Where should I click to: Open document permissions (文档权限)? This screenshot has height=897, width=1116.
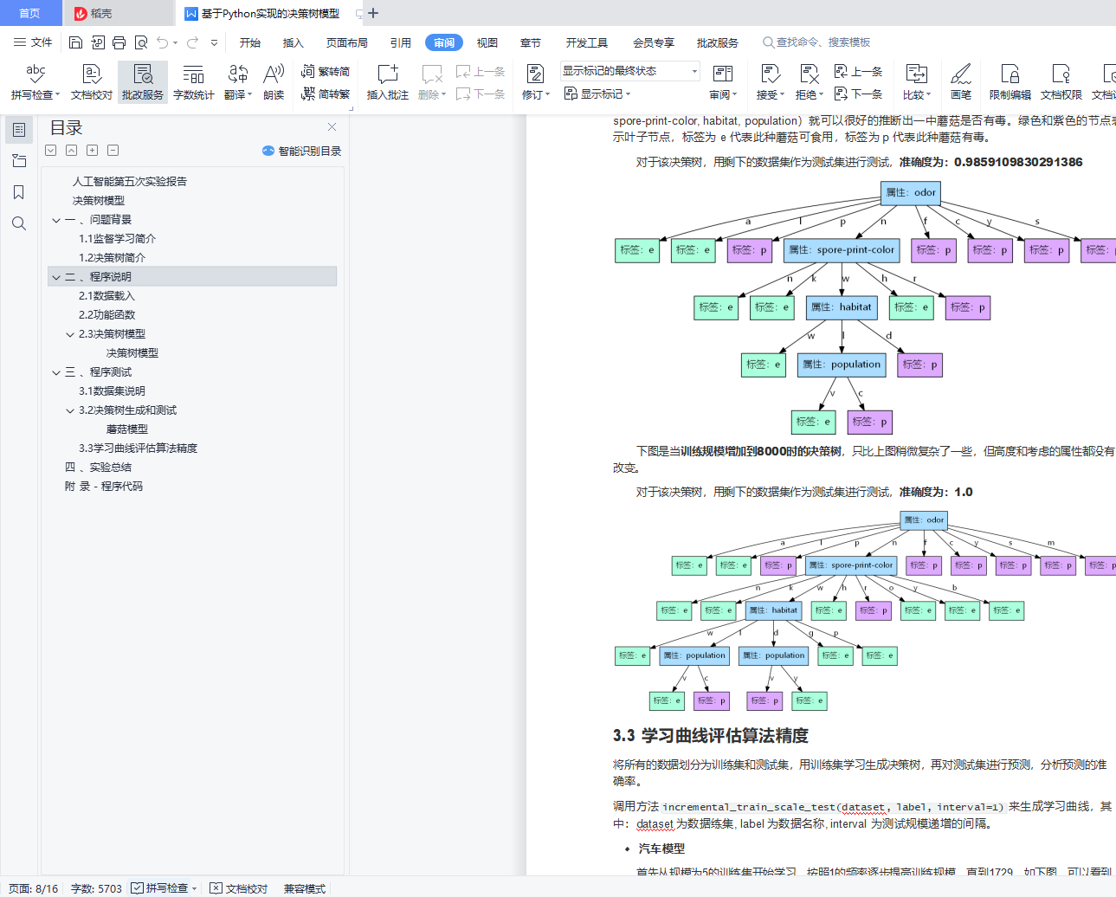pyautogui.click(x=1061, y=82)
